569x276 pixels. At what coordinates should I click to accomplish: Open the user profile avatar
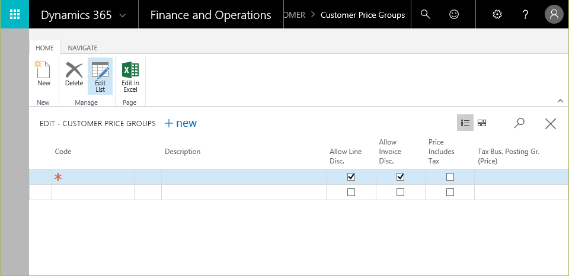[554, 14]
